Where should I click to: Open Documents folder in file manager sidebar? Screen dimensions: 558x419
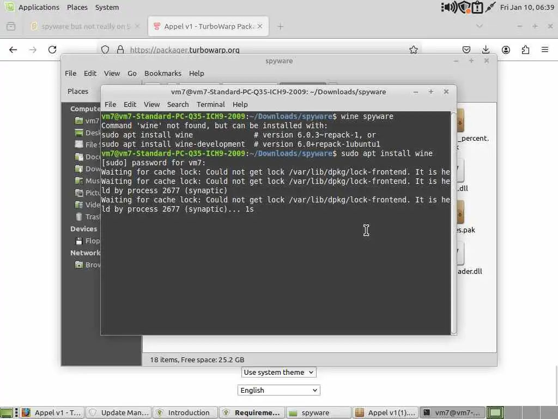coord(87,157)
